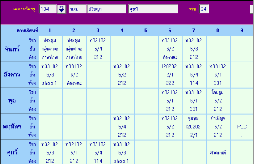254x164 pixels.
Task: Click the teacher code field showing 104
Action: pos(48,9)
